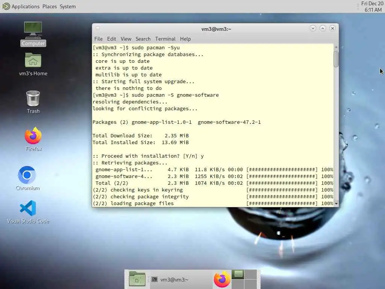Image resolution: width=385 pixels, height=289 pixels.
Task: Click the file manager icon in bottom panel
Action: coord(137,279)
